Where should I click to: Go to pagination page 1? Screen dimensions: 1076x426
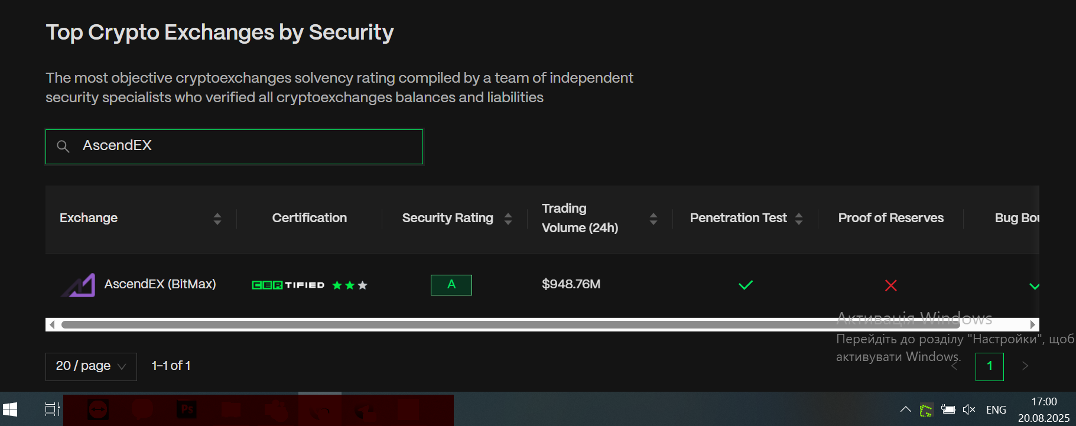coord(990,366)
